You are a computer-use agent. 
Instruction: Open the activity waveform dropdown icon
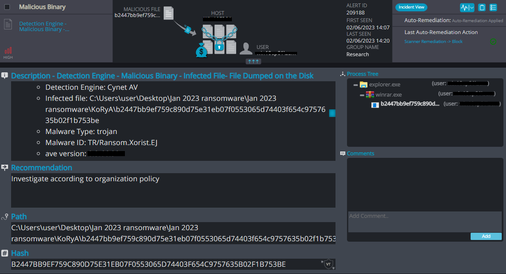click(x=467, y=7)
